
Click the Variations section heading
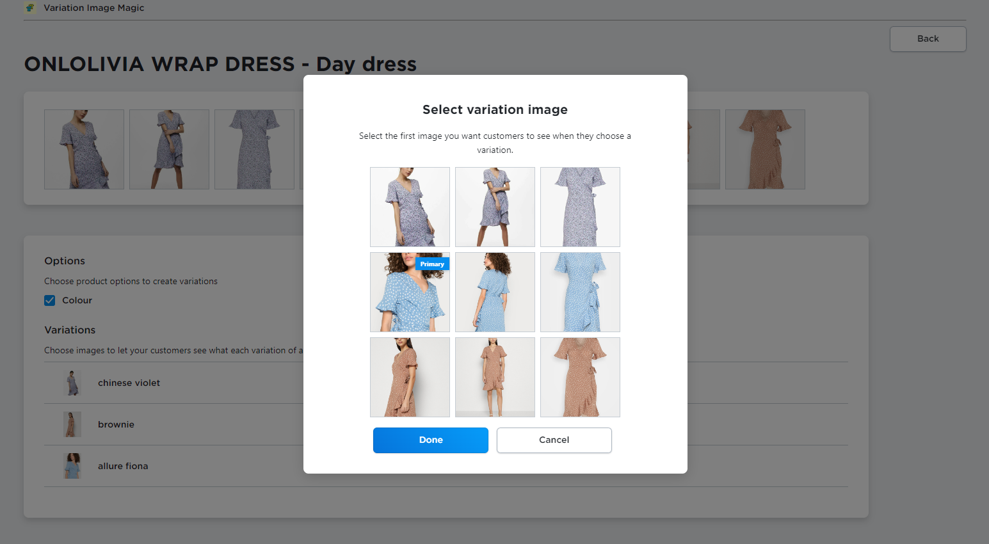click(x=70, y=330)
